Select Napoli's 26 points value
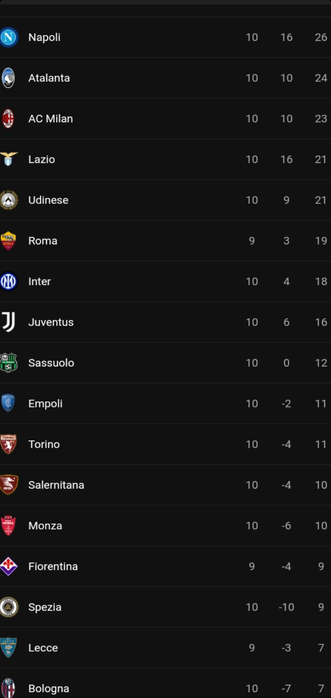 click(321, 37)
